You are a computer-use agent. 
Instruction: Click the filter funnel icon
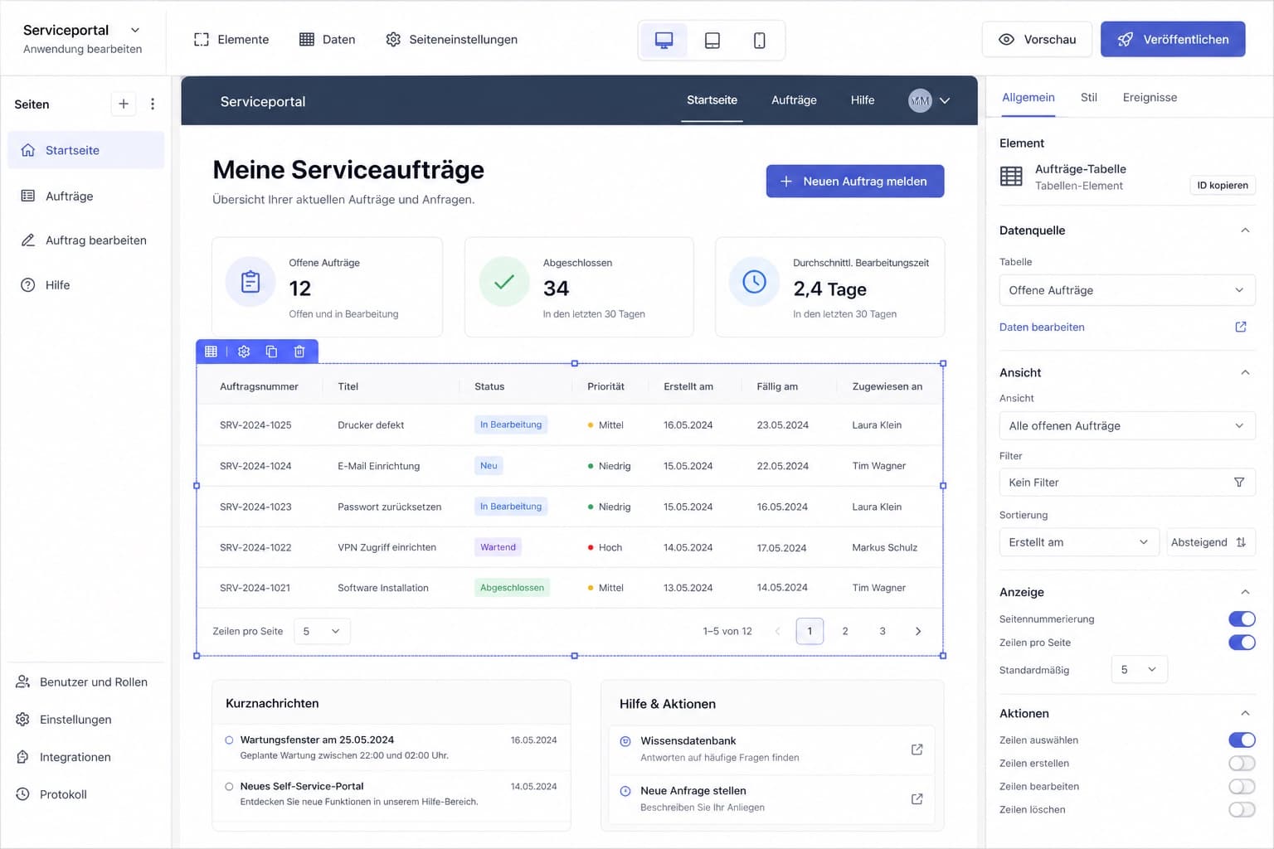(1239, 483)
